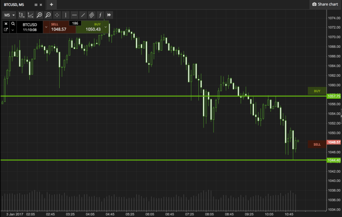Select the horizontal line drawing tool
Screen dimensions: 342x217
(74, 15)
